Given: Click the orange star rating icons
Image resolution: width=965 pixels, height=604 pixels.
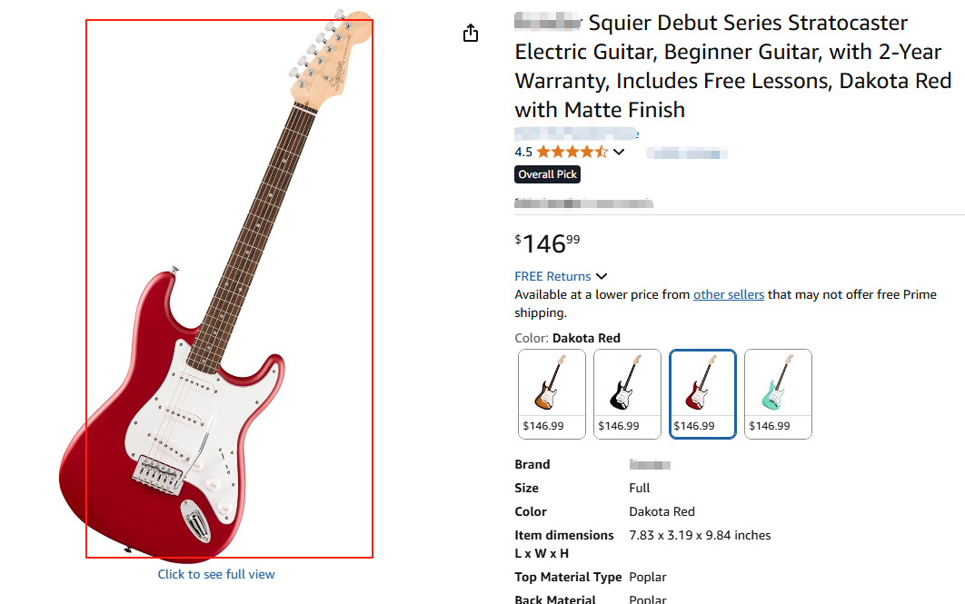Looking at the screenshot, I should point(572,152).
